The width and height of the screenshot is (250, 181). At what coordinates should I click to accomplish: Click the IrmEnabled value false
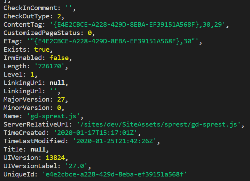(x=58, y=58)
